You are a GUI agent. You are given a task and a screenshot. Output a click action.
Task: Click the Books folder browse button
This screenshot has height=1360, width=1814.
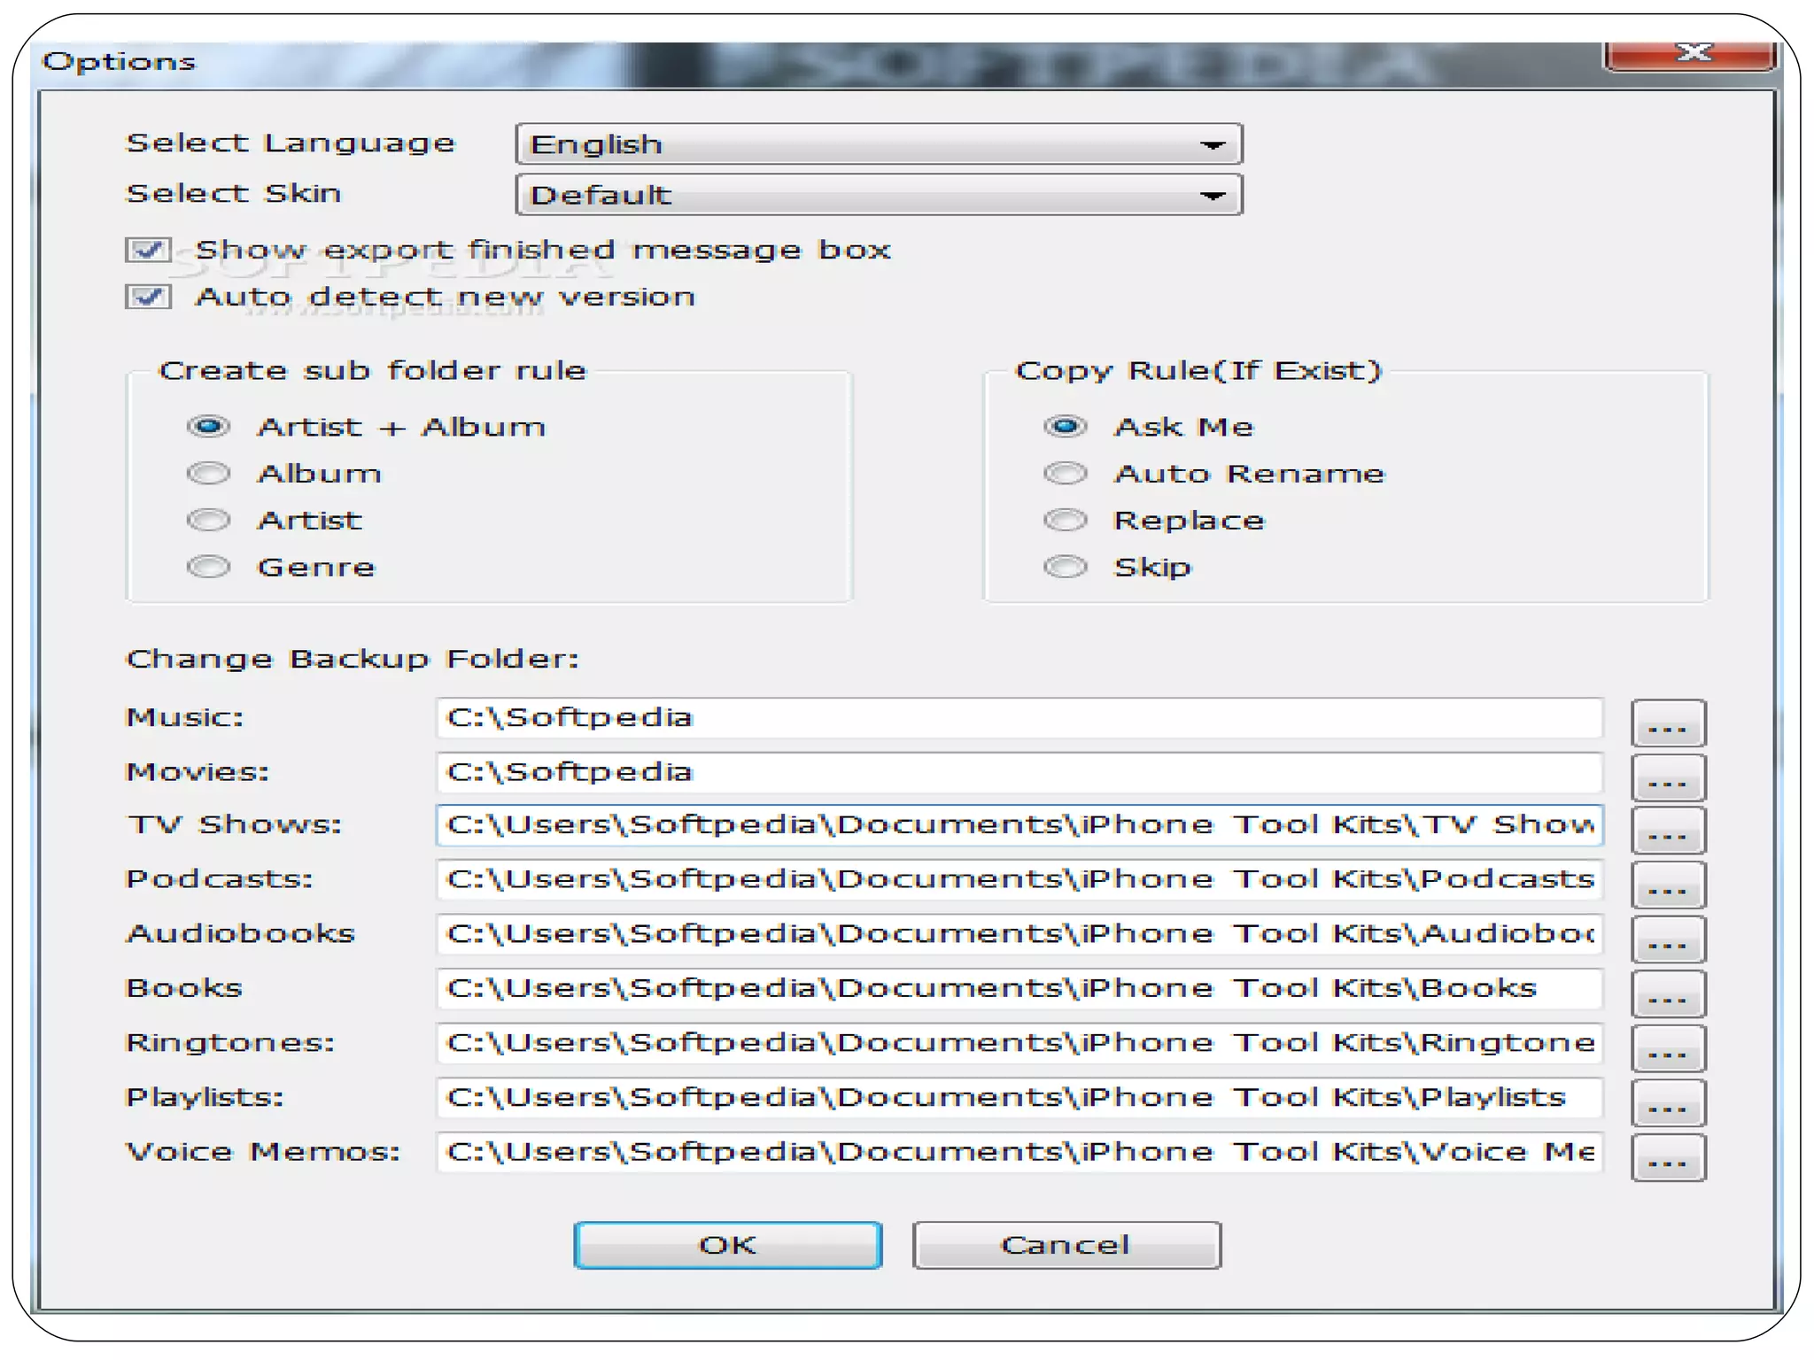(x=1667, y=993)
